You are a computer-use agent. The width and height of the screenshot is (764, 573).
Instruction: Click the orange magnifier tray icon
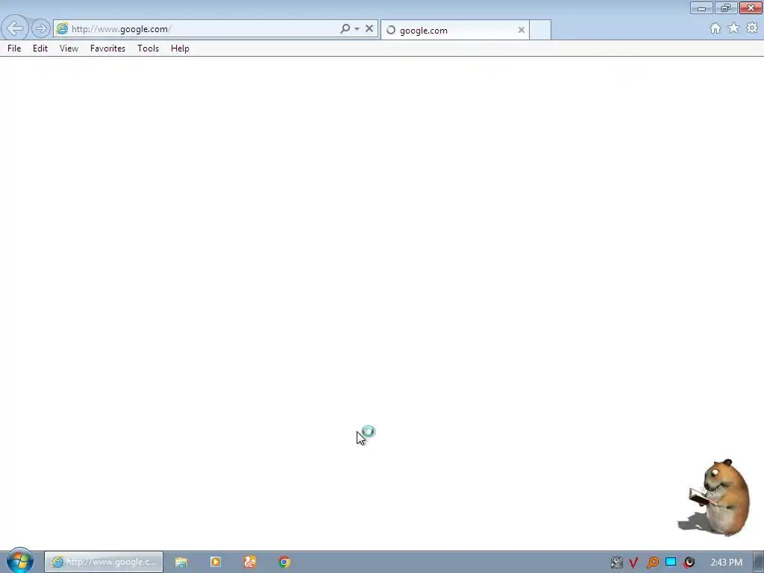[x=652, y=563]
